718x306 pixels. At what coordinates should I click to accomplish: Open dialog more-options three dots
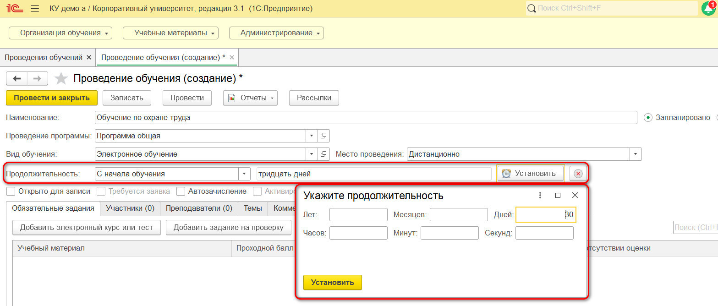(540, 195)
